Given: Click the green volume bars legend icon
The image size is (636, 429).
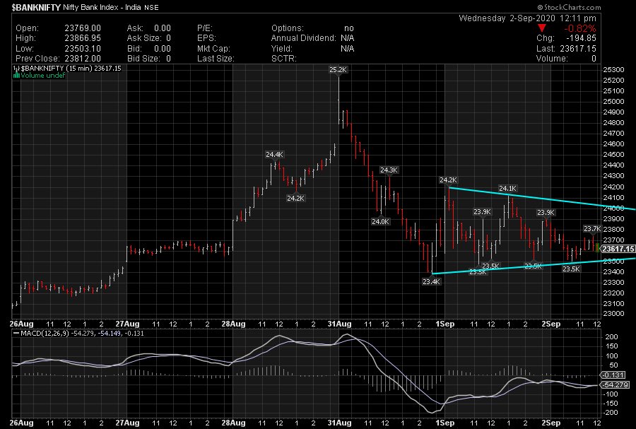Looking at the screenshot, I should click(x=16, y=76).
